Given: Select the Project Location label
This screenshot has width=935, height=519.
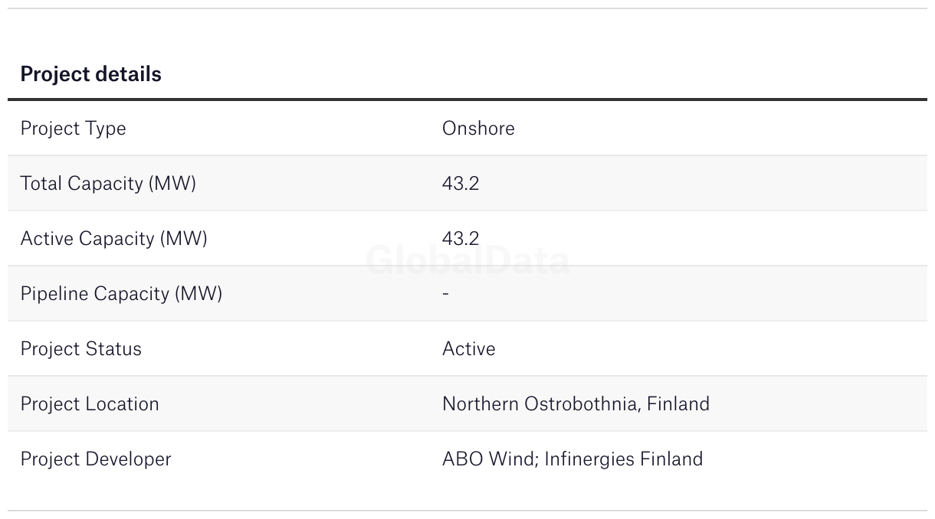Looking at the screenshot, I should pyautogui.click(x=90, y=404).
